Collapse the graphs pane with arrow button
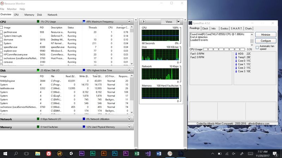This screenshot has height=158, width=282. (143, 21)
